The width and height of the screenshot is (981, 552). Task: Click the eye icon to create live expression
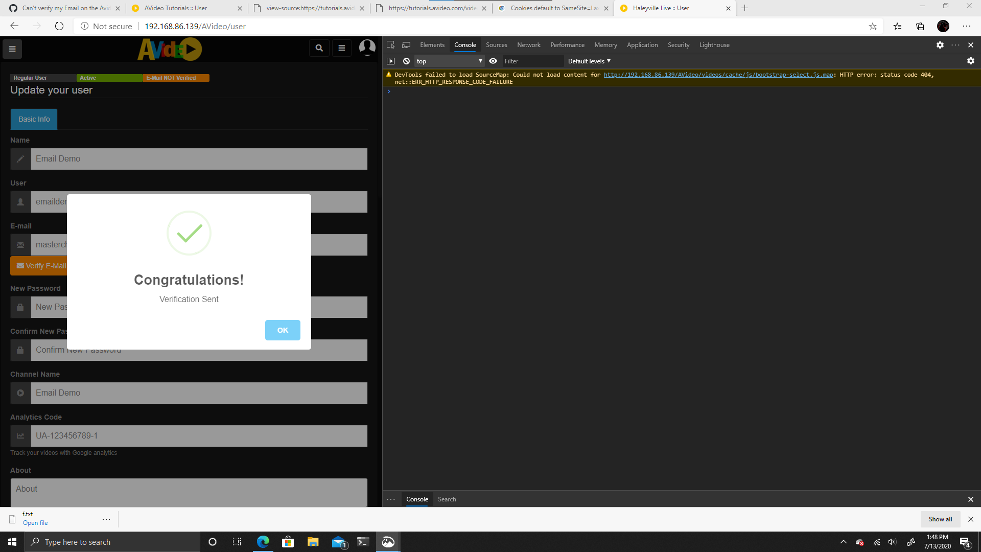(493, 61)
